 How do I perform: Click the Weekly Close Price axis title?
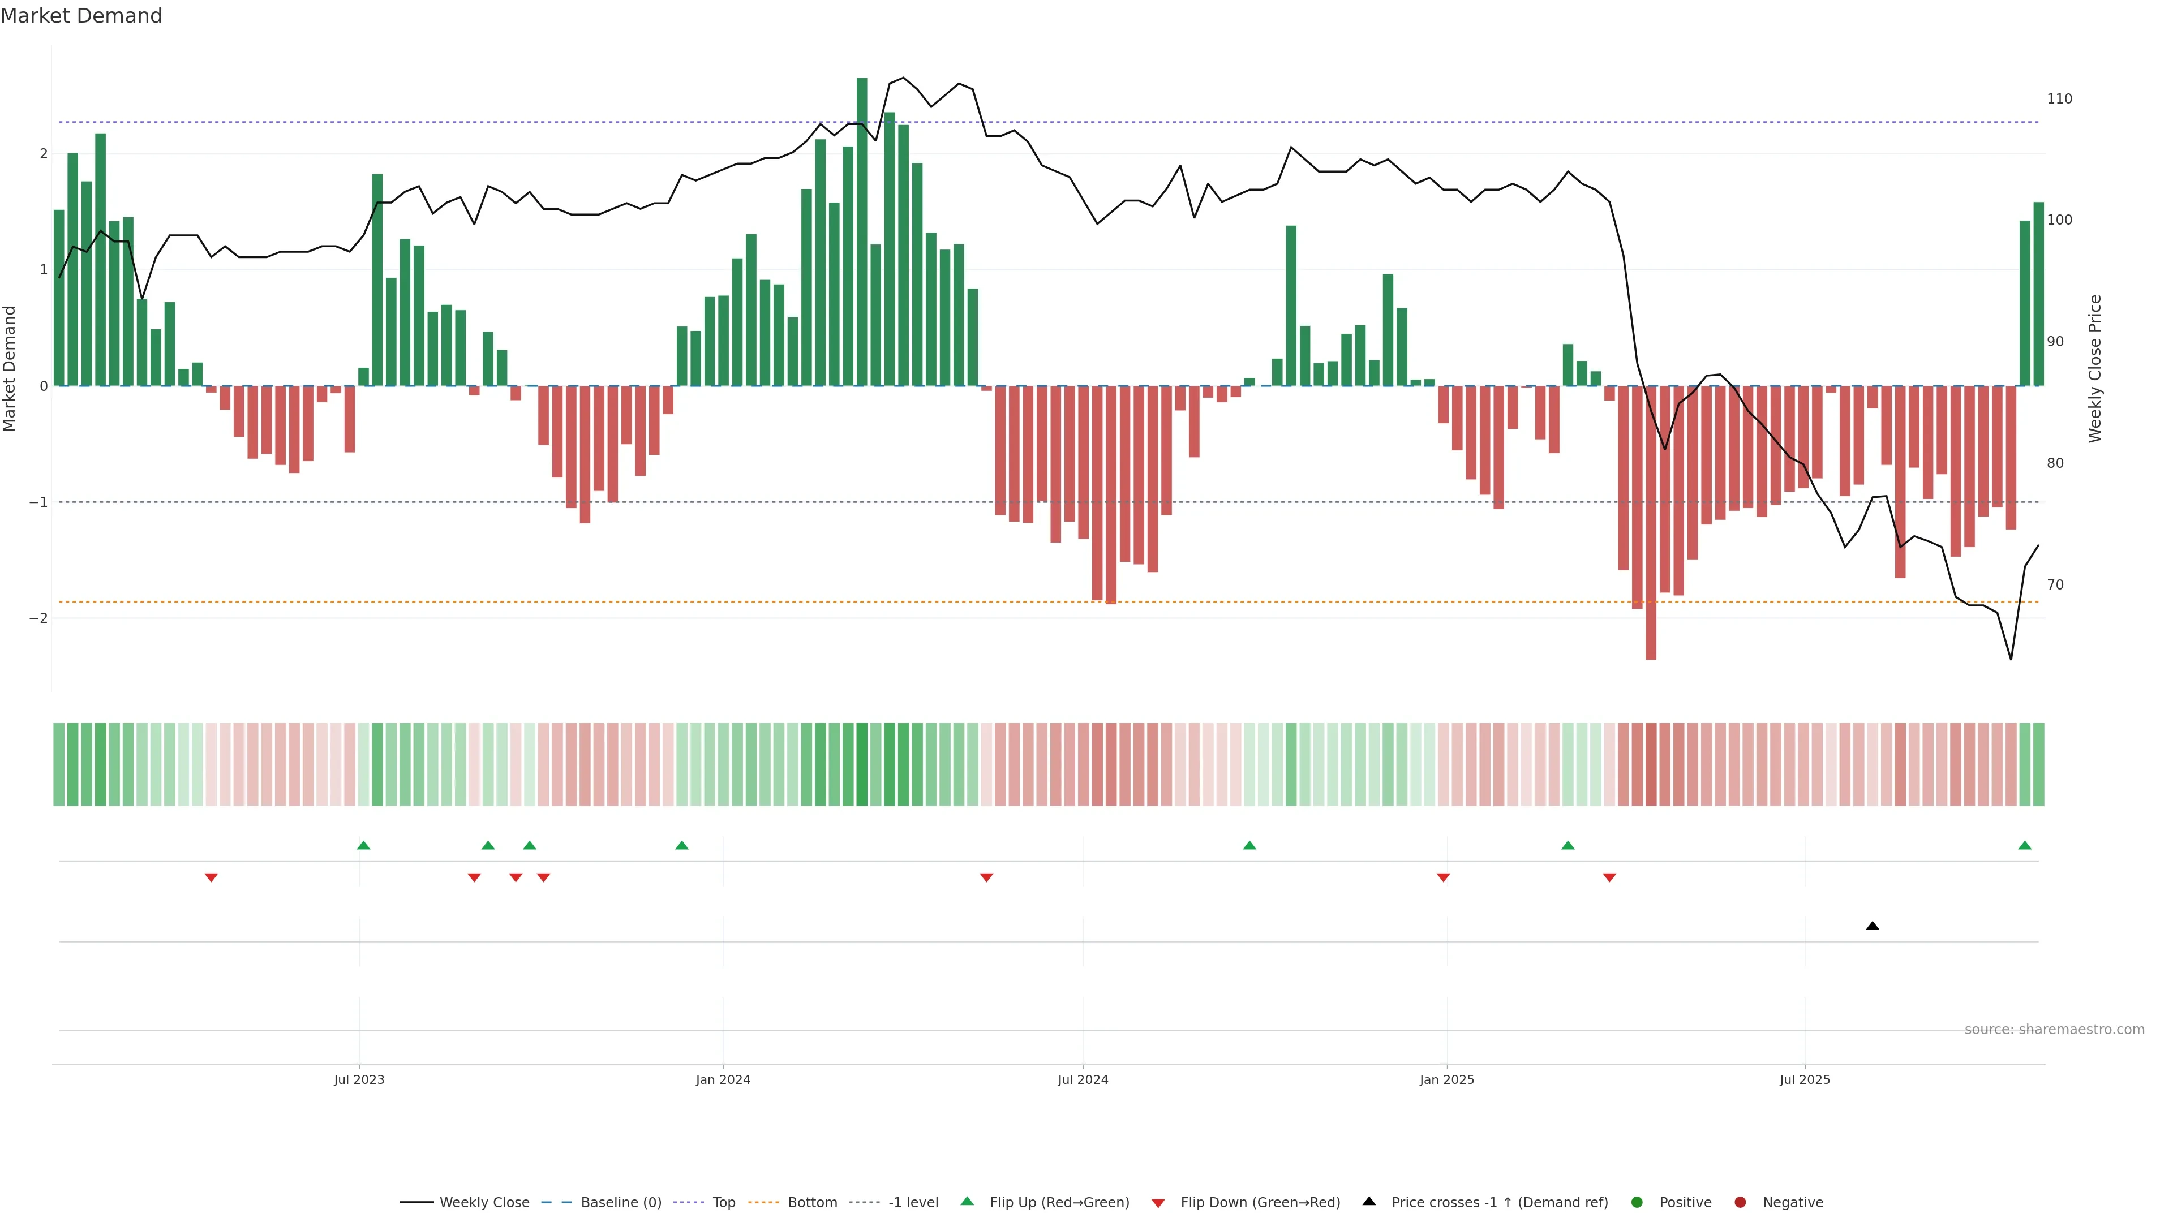coord(2095,368)
